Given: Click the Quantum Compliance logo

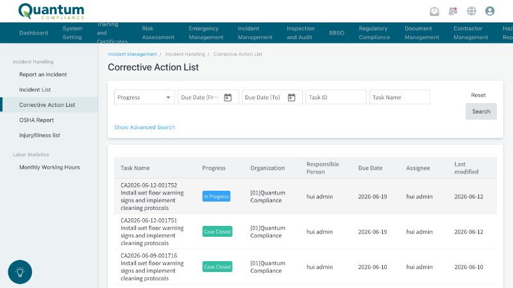Looking at the screenshot, I should [x=51, y=12].
